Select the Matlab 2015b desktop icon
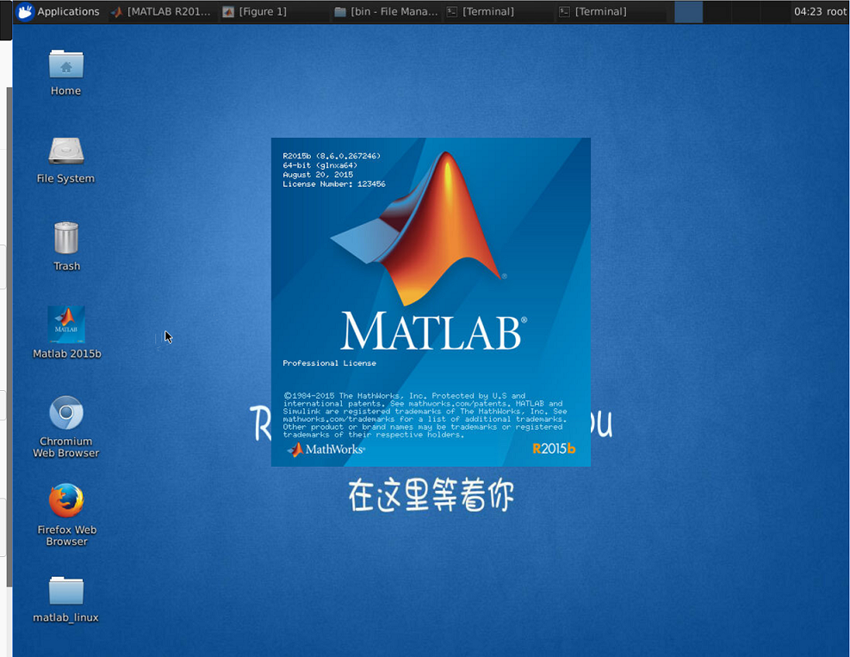Image resolution: width=850 pixels, height=657 pixels. pyautogui.click(x=66, y=332)
